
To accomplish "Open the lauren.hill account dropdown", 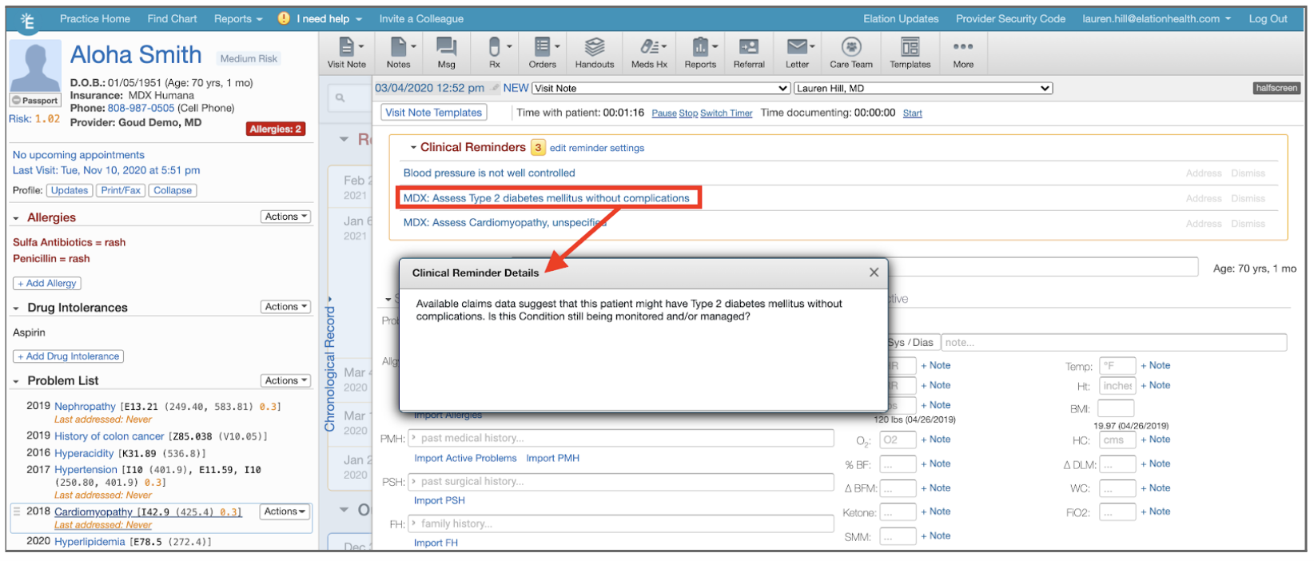I will [1157, 18].
